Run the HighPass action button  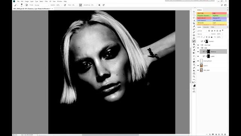[x=219, y=16]
